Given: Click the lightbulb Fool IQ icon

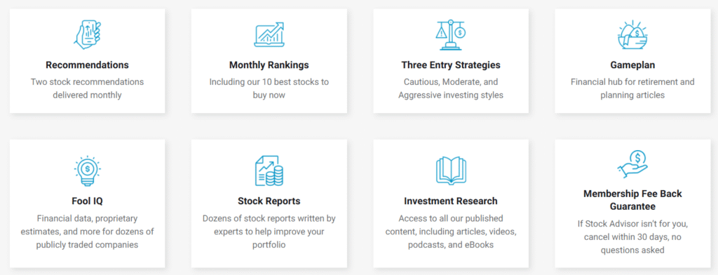Looking at the screenshot, I should [87, 171].
